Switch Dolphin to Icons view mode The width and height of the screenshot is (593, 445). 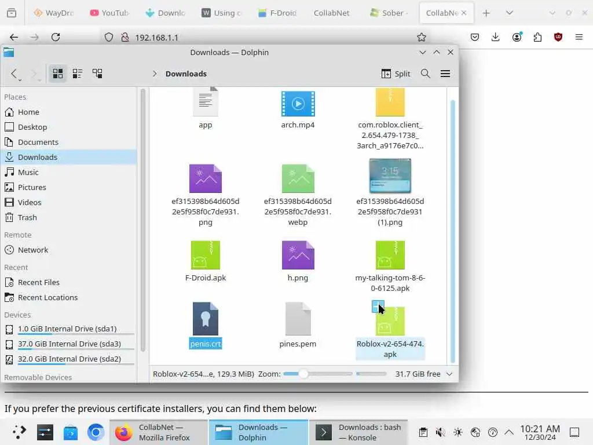click(x=58, y=74)
